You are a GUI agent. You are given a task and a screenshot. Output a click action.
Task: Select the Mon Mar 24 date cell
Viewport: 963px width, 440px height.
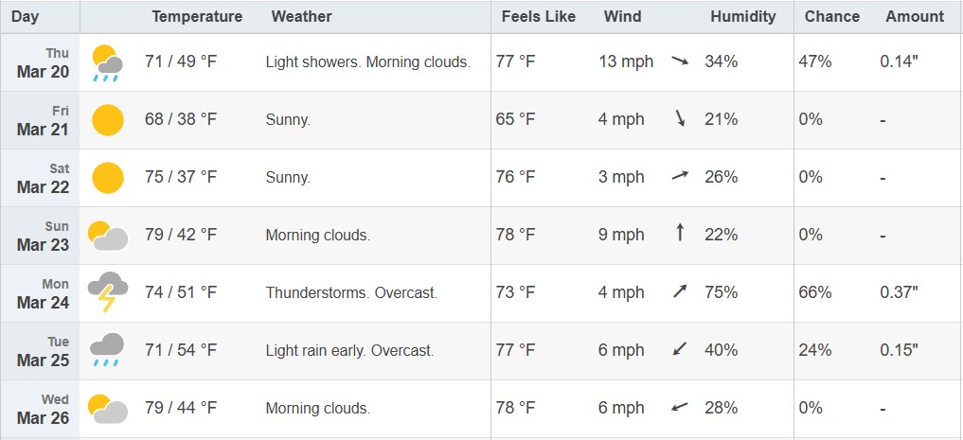coord(40,293)
